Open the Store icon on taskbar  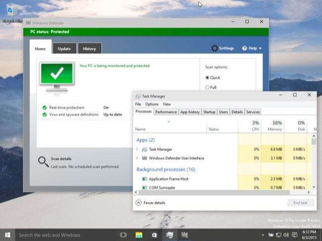click(x=154, y=235)
